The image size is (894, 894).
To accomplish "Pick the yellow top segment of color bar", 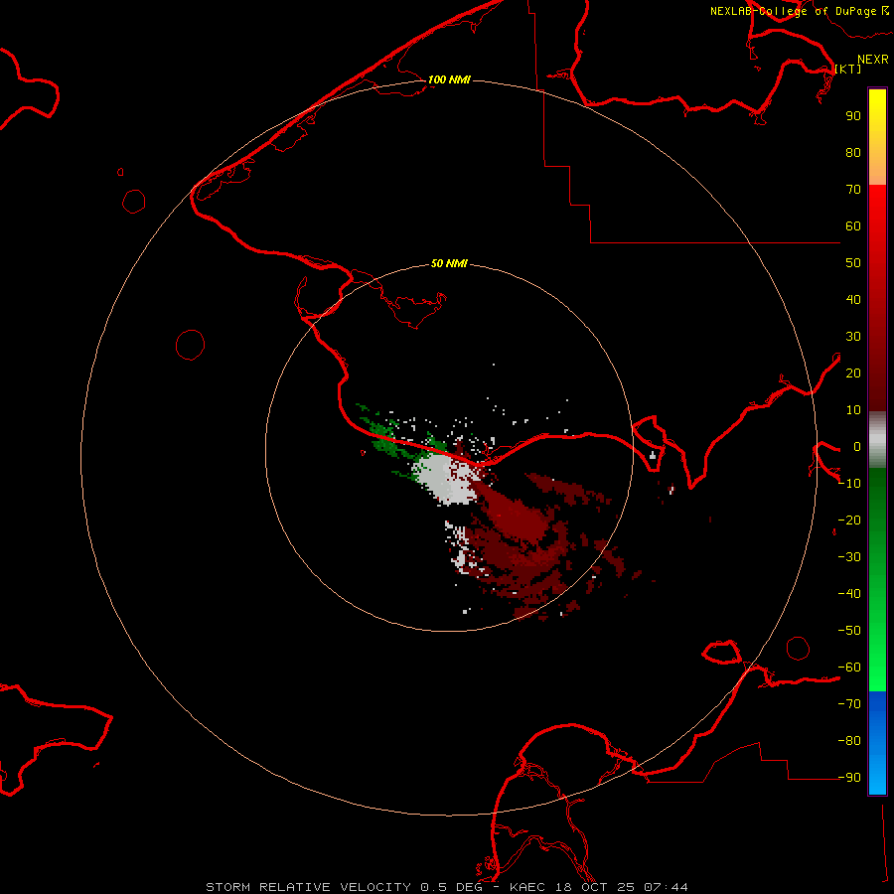I will pos(877,137).
